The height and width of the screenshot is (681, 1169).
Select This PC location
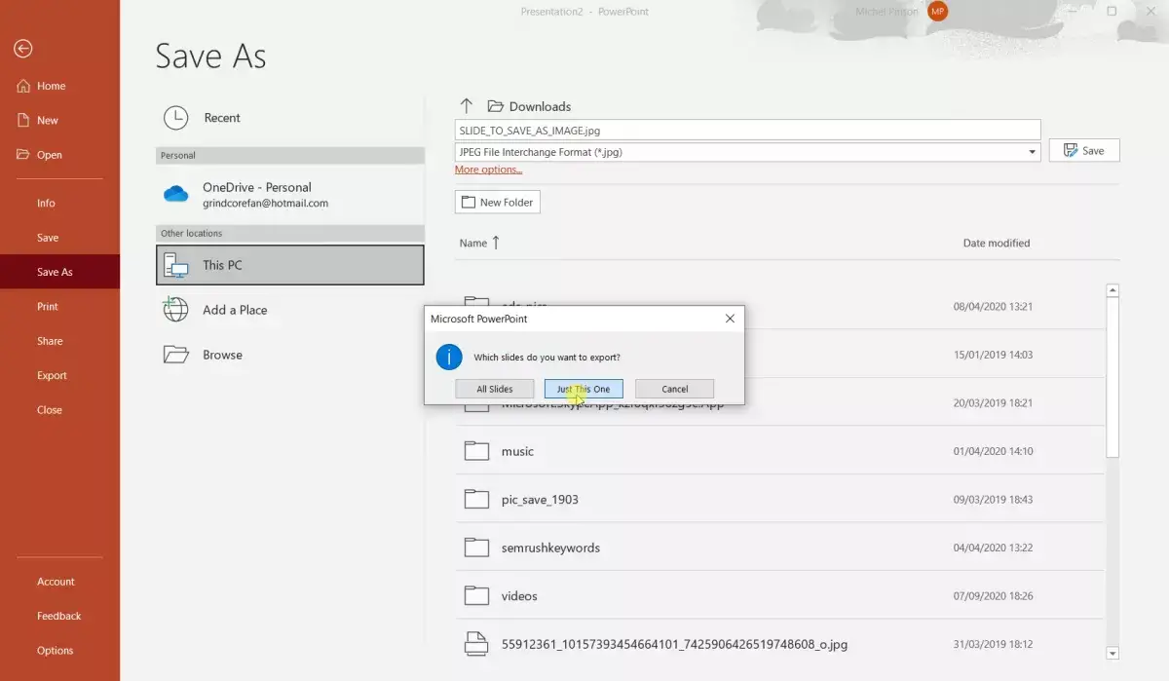click(x=289, y=265)
